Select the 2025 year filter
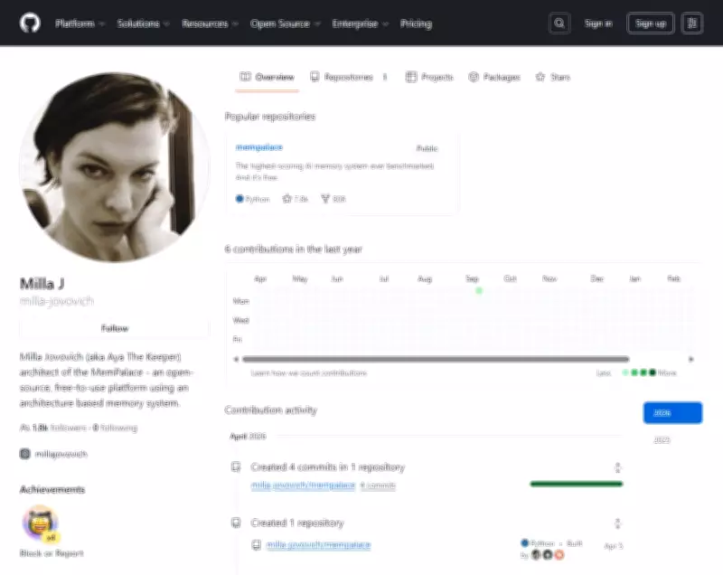This screenshot has height=575, width=723. tap(662, 440)
